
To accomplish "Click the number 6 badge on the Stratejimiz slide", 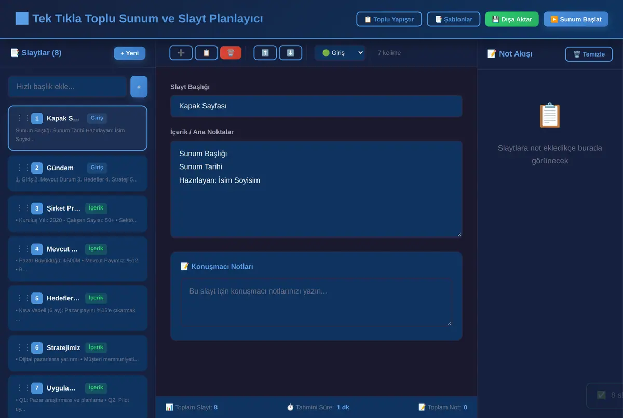I will click(x=37, y=347).
